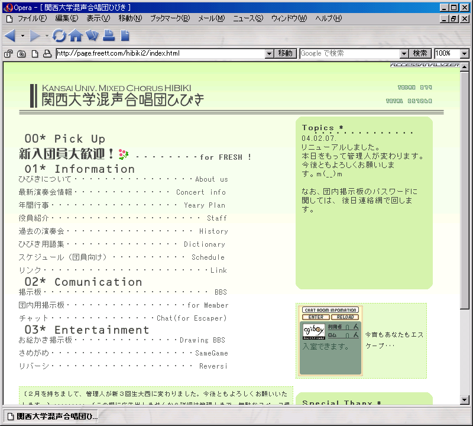This screenshot has height=426, width=473.
Task: Click the 移動 go button
Action: click(286, 54)
